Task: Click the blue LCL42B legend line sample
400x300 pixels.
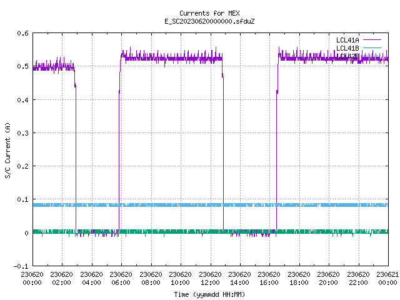Action: [372, 56]
